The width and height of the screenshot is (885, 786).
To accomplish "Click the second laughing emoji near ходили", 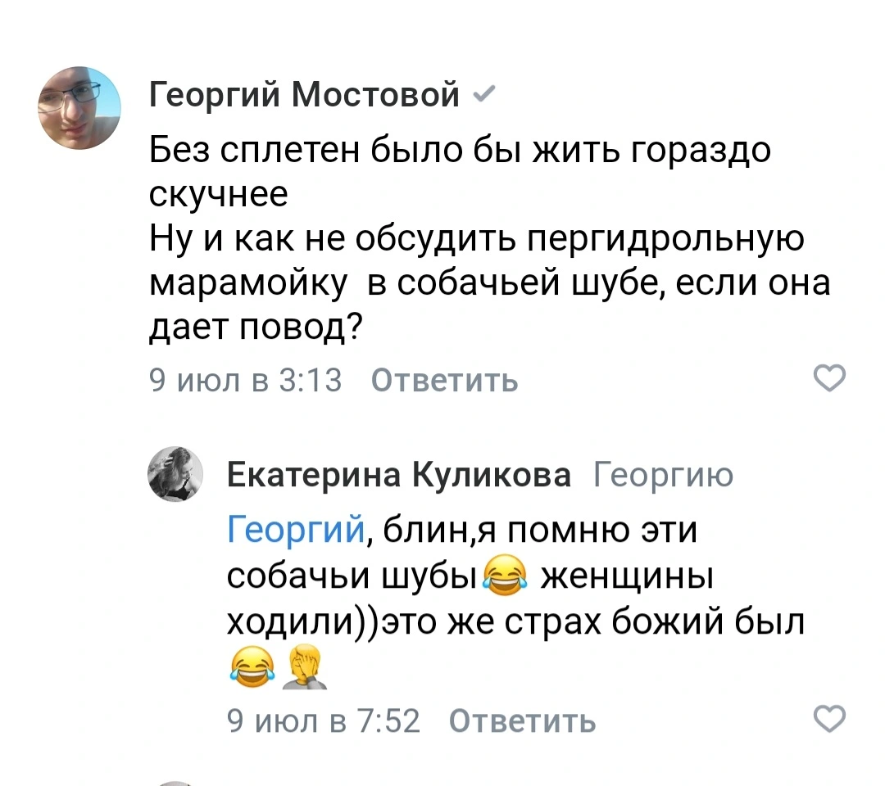I will 254,666.
